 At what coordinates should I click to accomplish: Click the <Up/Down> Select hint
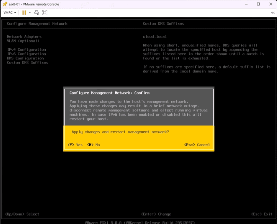(x=22, y=214)
